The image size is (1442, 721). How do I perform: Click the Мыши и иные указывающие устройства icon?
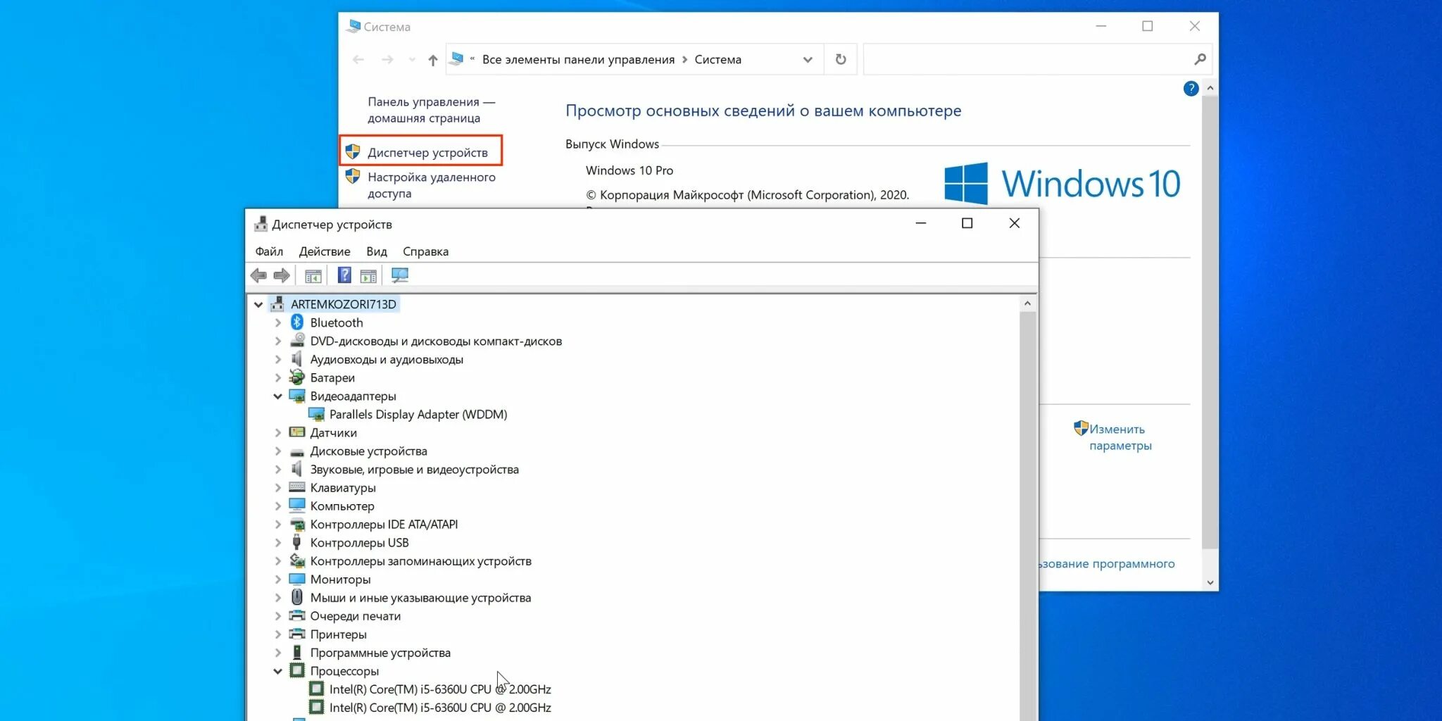pyautogui.click(x=297, y=597)
